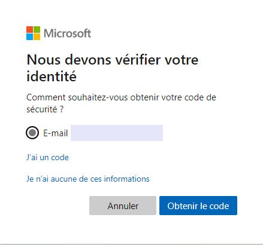Click the word "identité" in the heading
Screen dimensions: 263x245
pyautogui.click(x=52, y=76)
